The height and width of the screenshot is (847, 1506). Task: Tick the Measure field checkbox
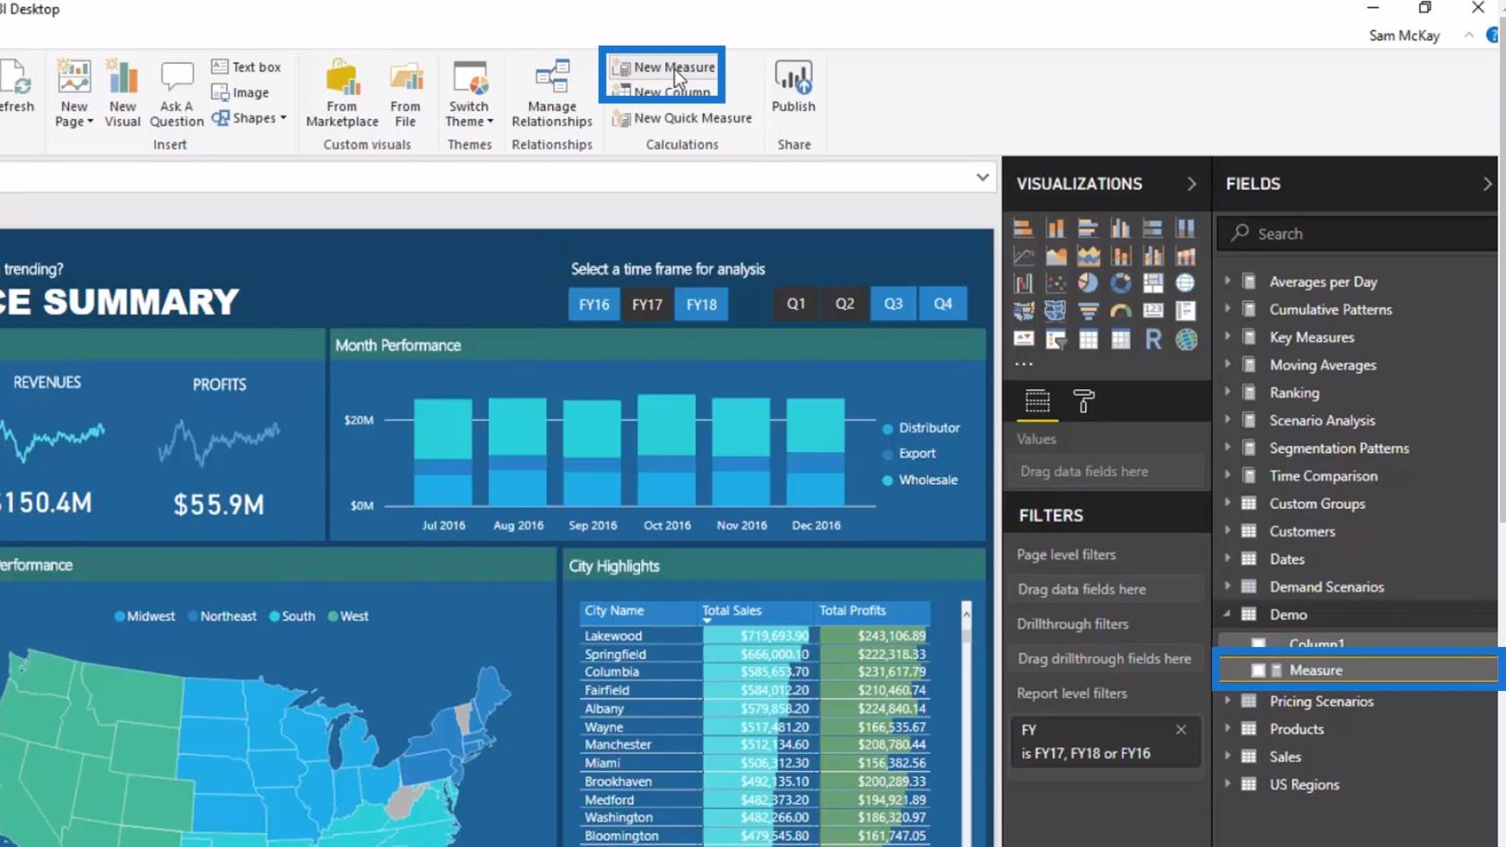pos(1259,670)
